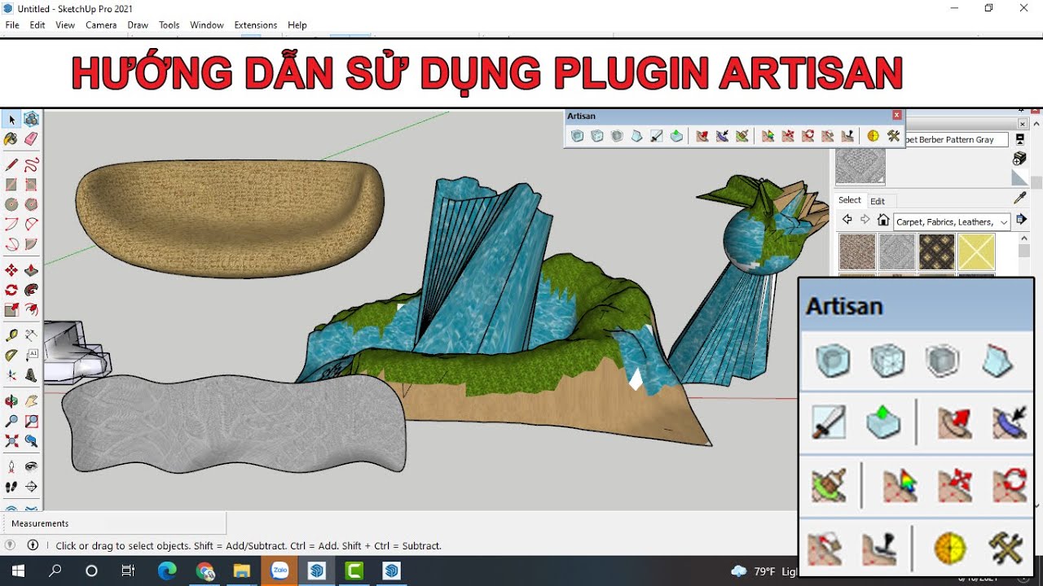Open the Camera menu

click(101, 25)
